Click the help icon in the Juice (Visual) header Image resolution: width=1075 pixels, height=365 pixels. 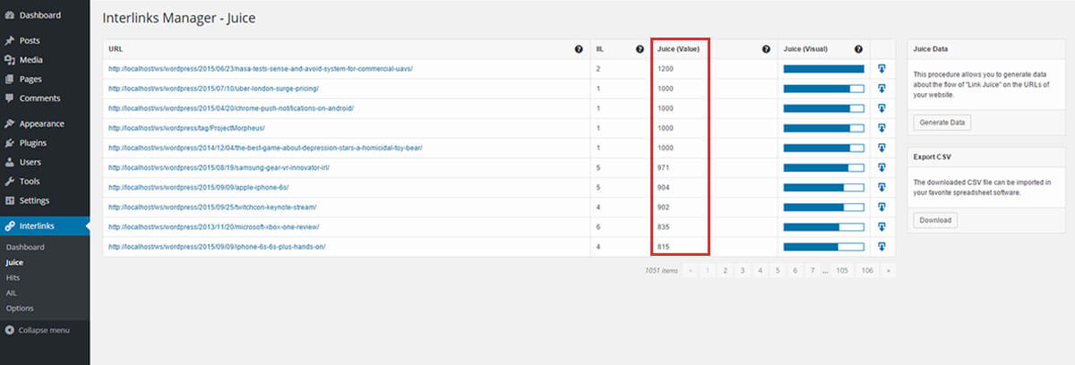858,49
